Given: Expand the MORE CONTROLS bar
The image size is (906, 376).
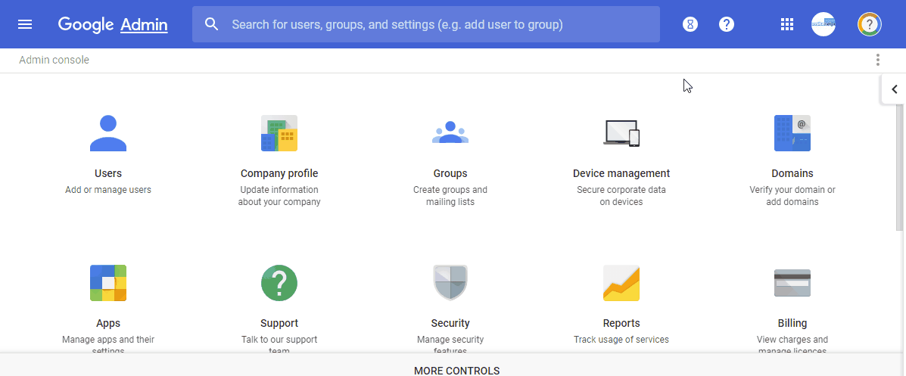Looking at the screenshot, I should coord(453,365).
